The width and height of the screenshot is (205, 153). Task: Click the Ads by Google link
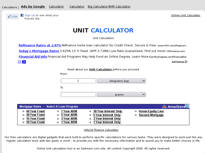tap(33, 6)
